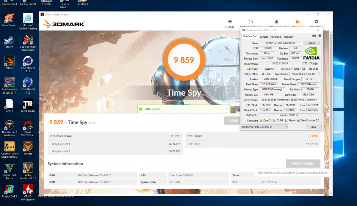Toggle the DirectCompute 5.0 checkbox
Image resolution: width=357 pixels, height=206 pixels.
298,120
